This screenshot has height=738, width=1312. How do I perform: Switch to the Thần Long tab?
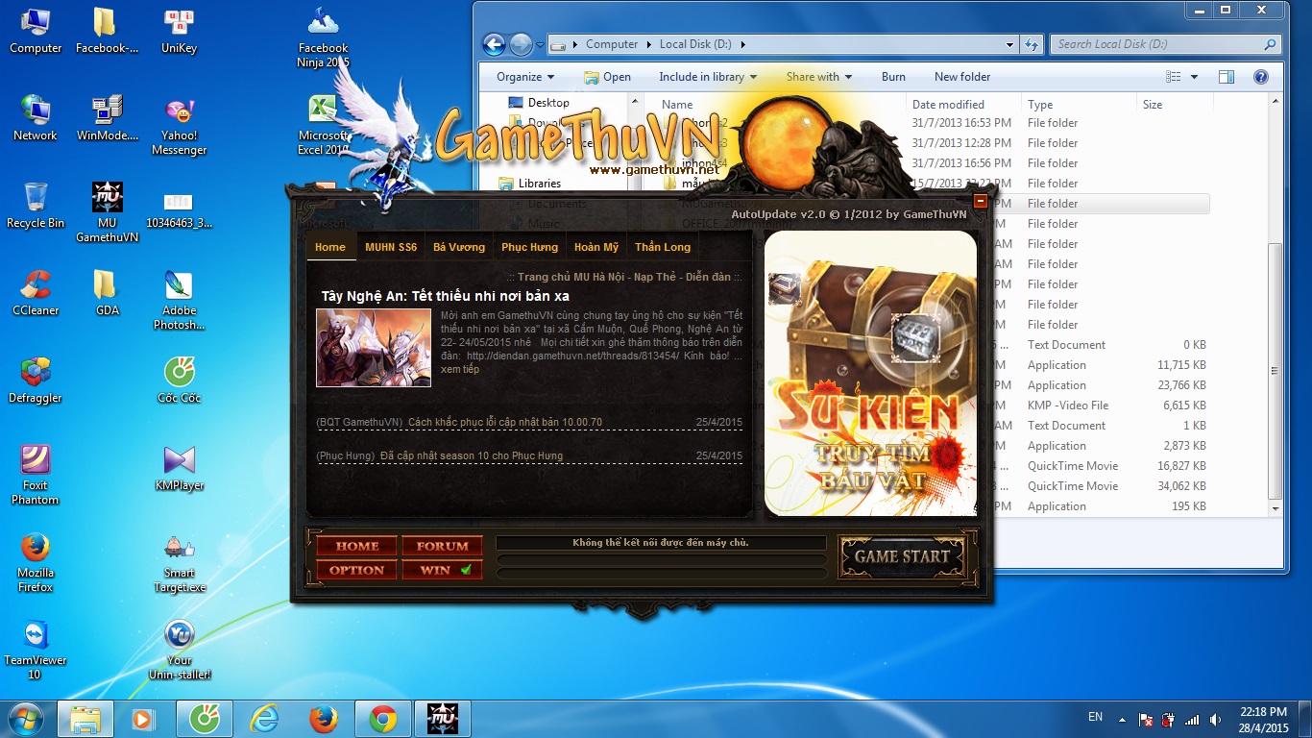[663, 247]
